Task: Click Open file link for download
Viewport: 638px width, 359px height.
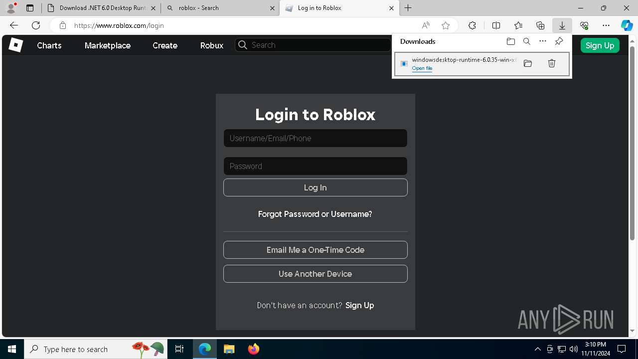Action: 422,68
